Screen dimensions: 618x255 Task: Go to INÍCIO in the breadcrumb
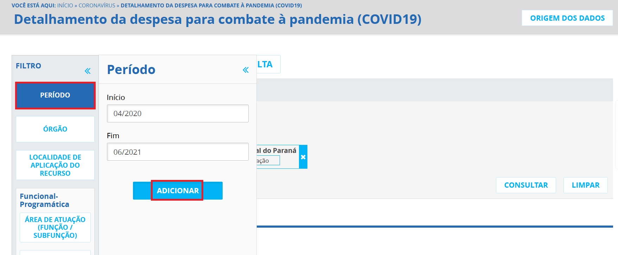(x=65, y=6)
